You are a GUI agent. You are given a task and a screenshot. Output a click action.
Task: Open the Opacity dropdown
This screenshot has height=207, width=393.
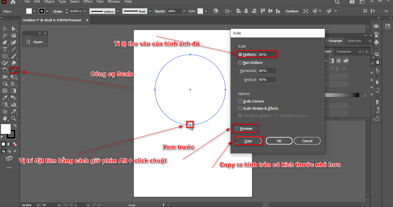pyautogui.click(x=184, y=12)
